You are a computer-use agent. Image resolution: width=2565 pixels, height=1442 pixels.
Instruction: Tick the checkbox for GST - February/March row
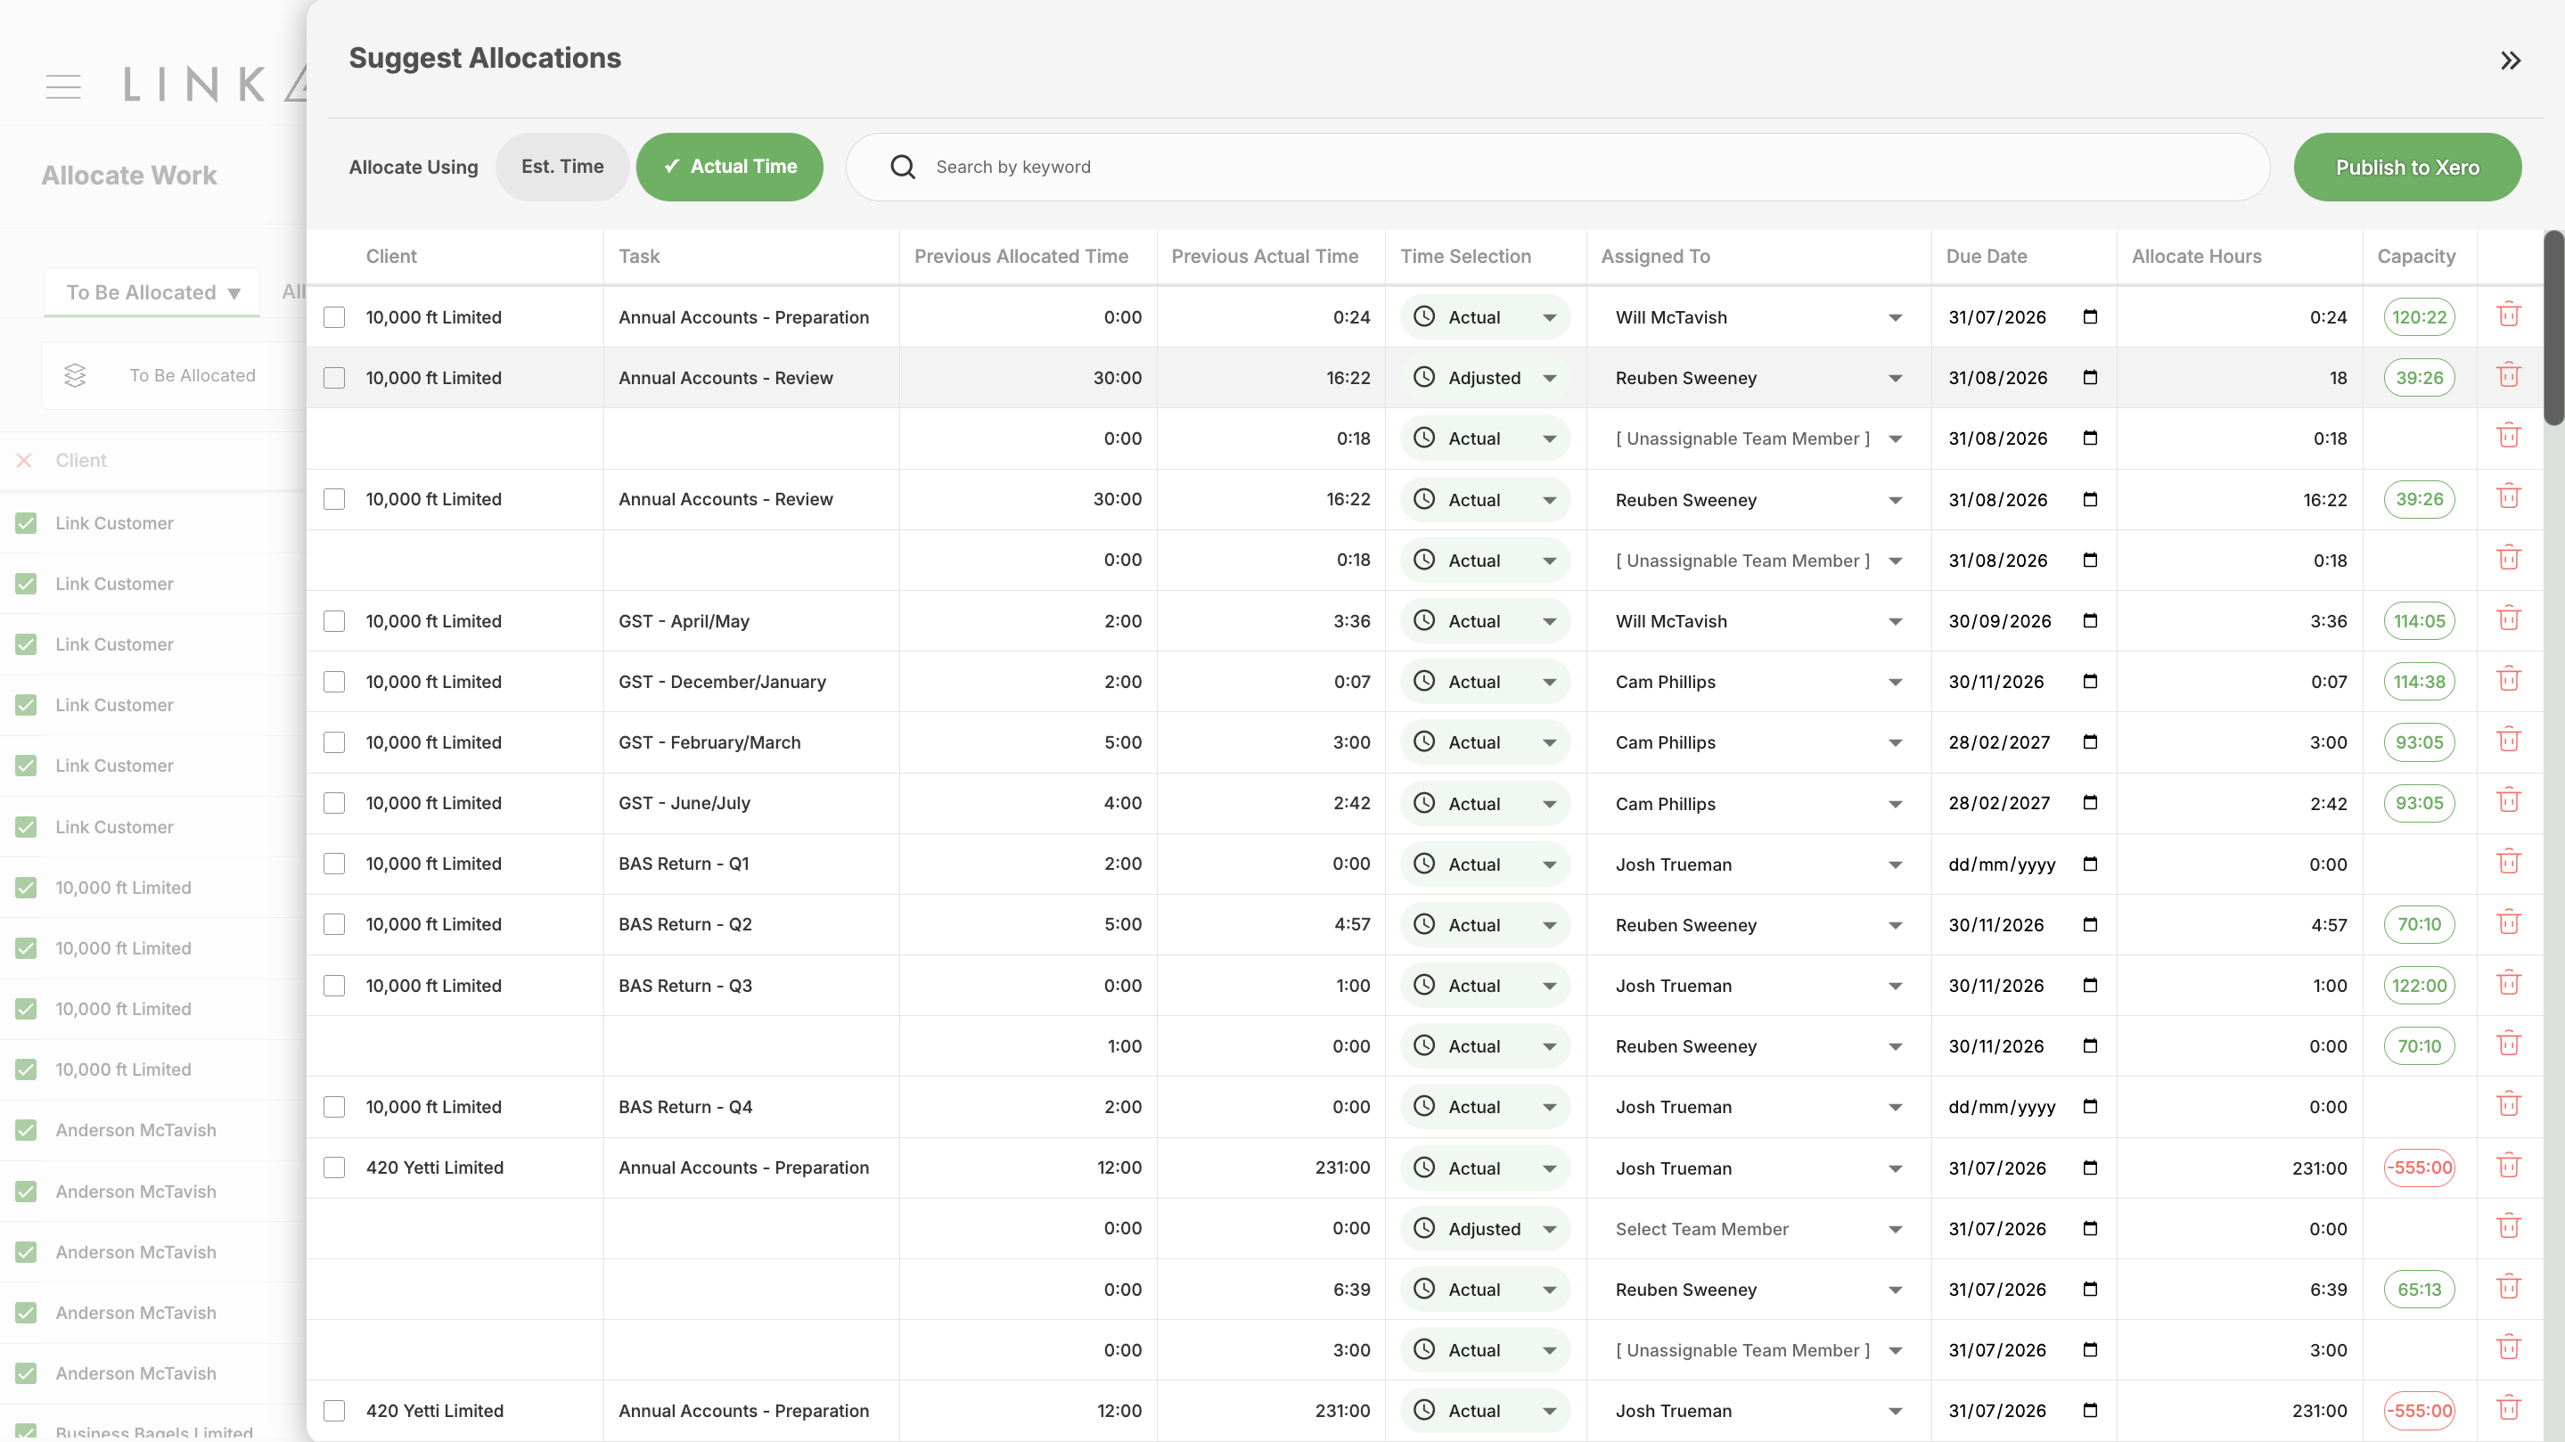coord(334,741)
